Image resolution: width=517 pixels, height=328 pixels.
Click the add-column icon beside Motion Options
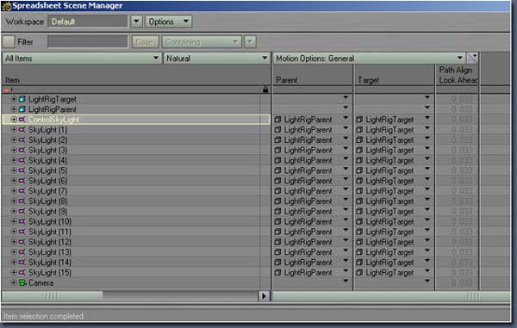point(472,59)
